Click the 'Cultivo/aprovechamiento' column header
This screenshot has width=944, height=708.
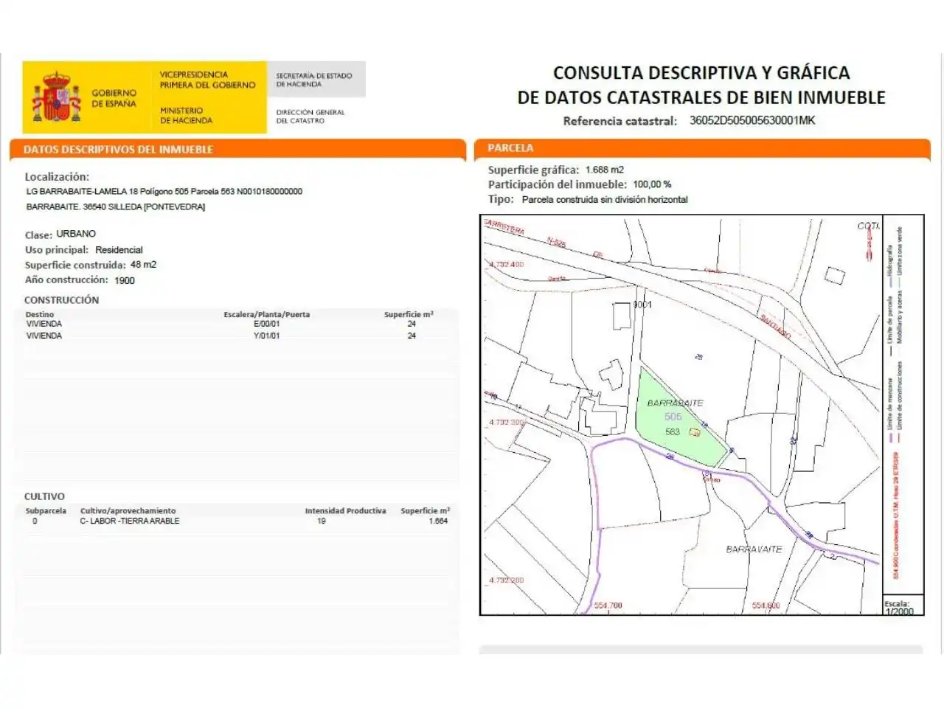pyautogui.click(x=128, y=510)
